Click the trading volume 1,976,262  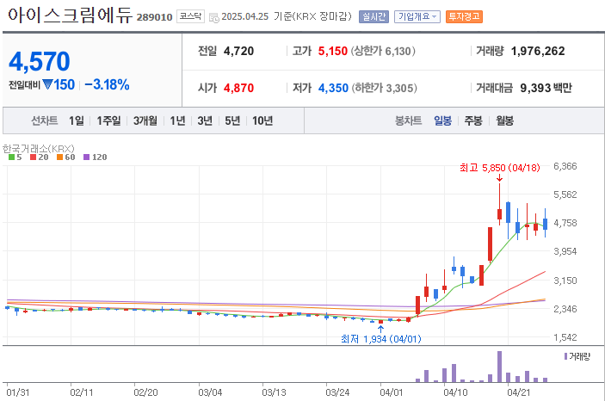[x=538, y=51]
